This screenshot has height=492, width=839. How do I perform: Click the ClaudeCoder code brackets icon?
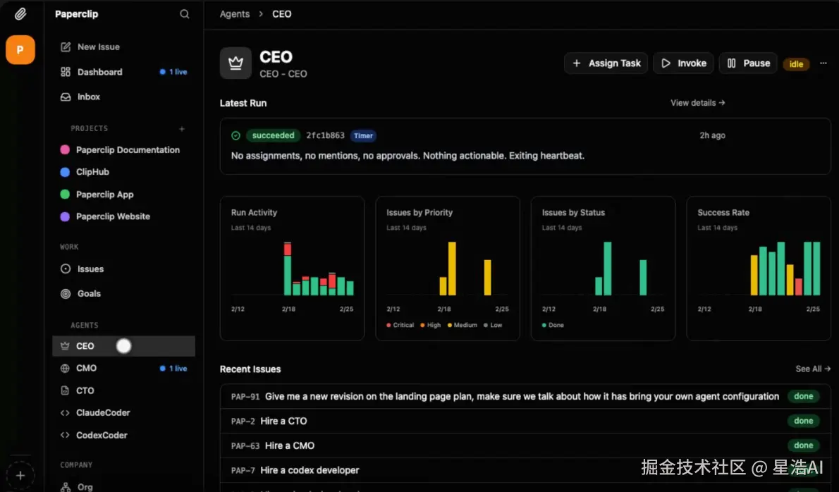click(65, 413)
